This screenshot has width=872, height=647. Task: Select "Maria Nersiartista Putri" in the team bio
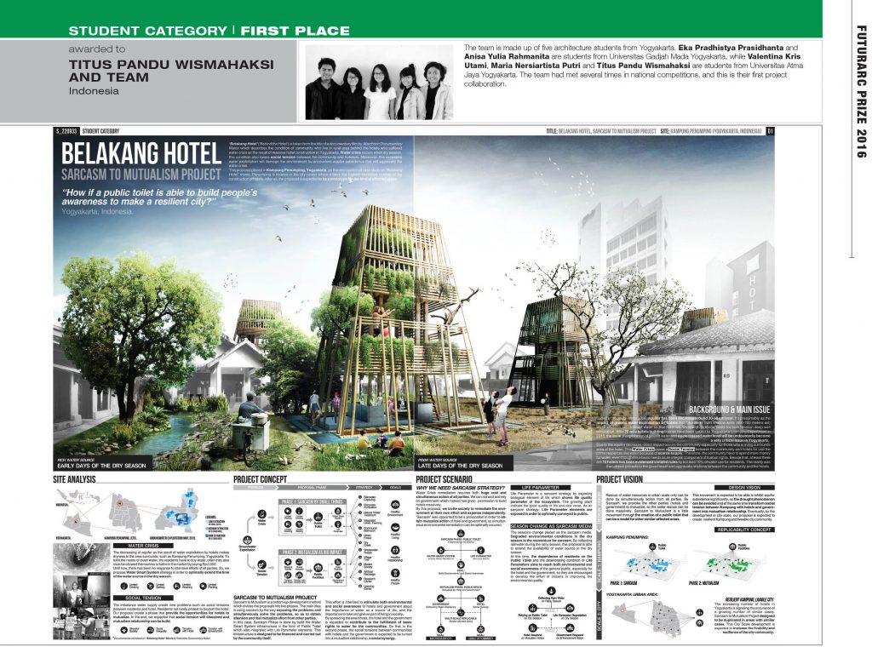[534, 66]
